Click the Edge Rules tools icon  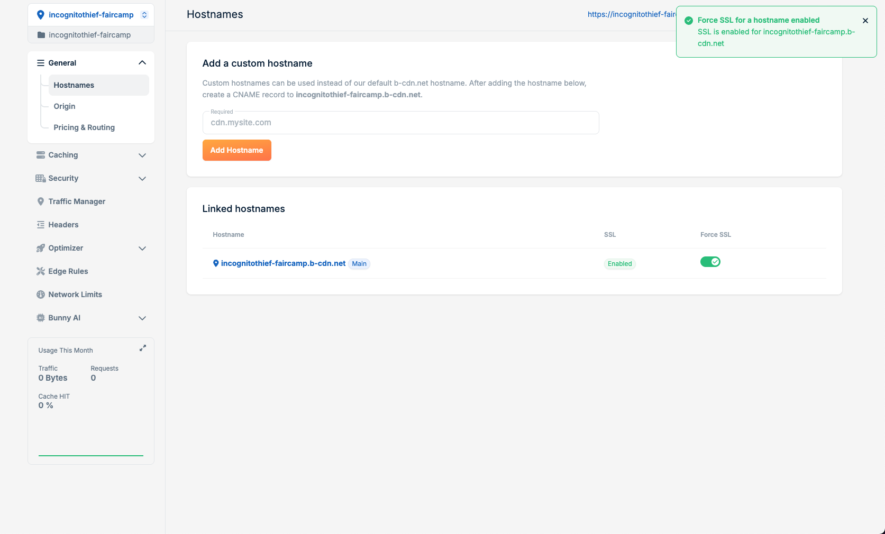pyautogui.click(x=41, y=271)
